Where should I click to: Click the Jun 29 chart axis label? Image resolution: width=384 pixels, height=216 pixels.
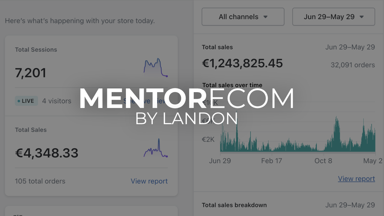tap(220, 161)
